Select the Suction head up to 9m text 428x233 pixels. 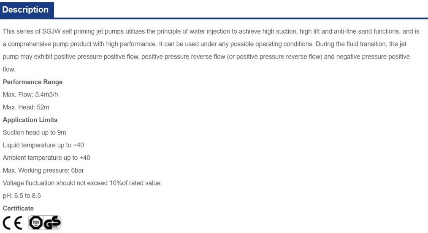pyautogui.click(x=35, y=132)
